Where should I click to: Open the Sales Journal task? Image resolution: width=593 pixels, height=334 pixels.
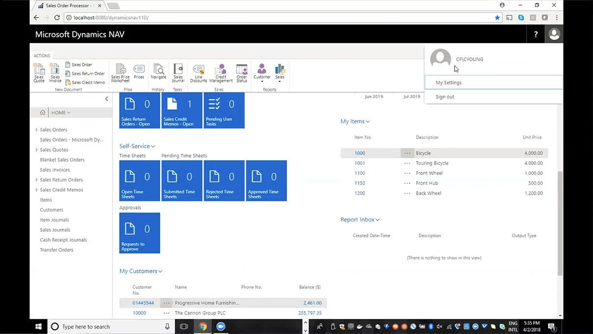tap(178, 73)
